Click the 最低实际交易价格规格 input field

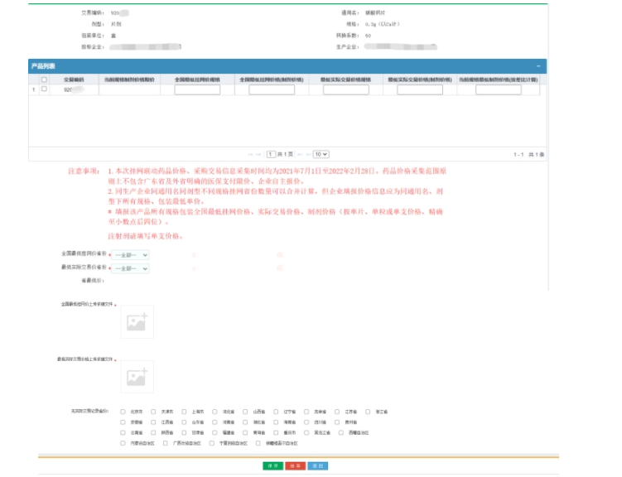coord(345,89)
